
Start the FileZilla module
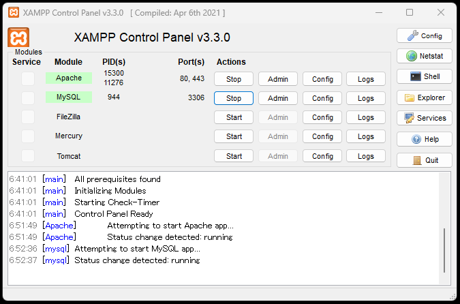[x=234, y=117]
